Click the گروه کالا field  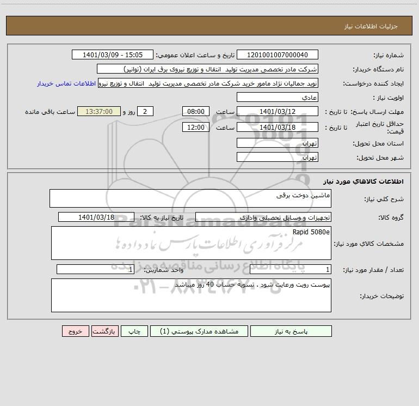coord(263,217)
